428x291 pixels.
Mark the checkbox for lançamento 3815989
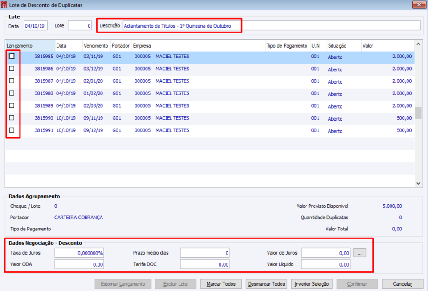click(12, 105)
